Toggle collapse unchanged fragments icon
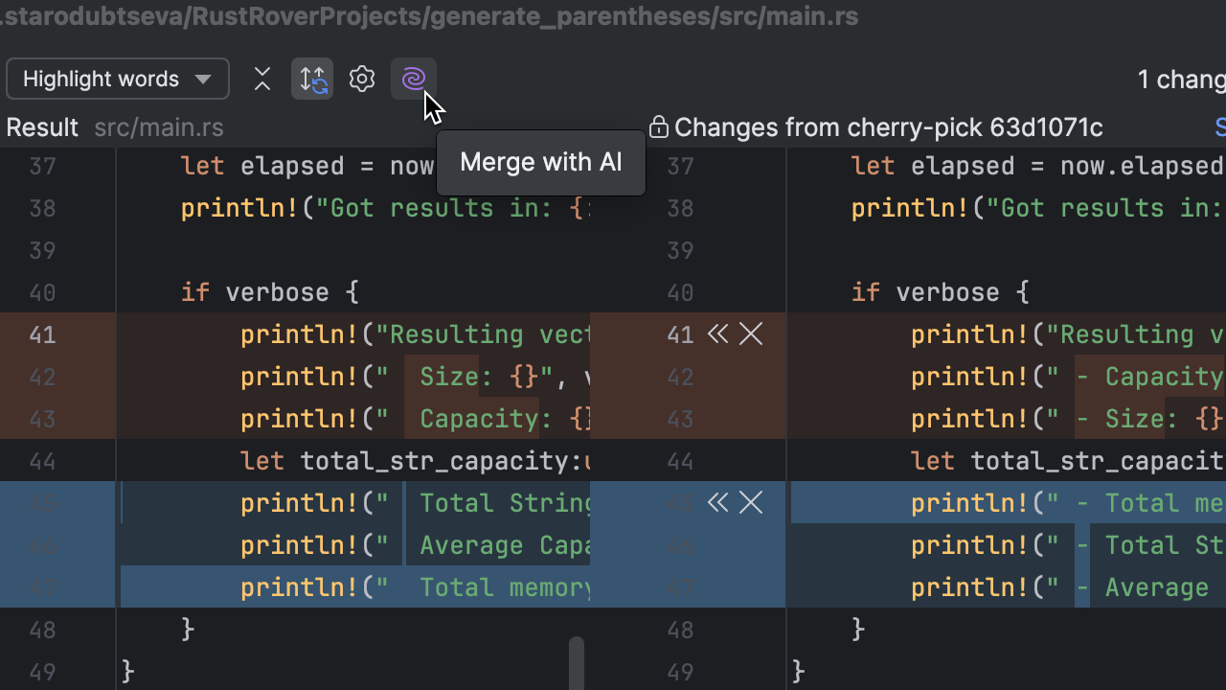The height and width of the screenshot is (690, 1226). [262, 80]
